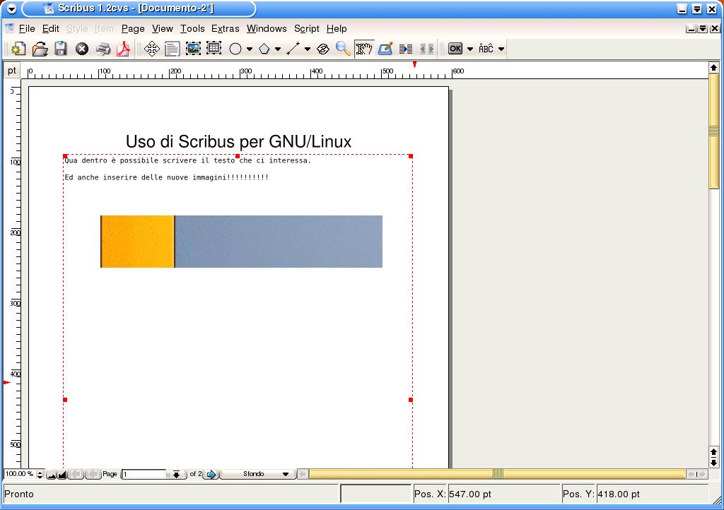Click the ABC text annotation icon
Screen dimensions: 724x510
486,49
